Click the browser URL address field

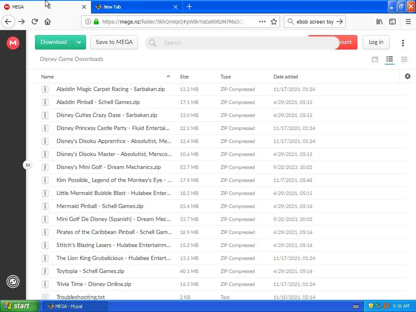coord(172,22)
